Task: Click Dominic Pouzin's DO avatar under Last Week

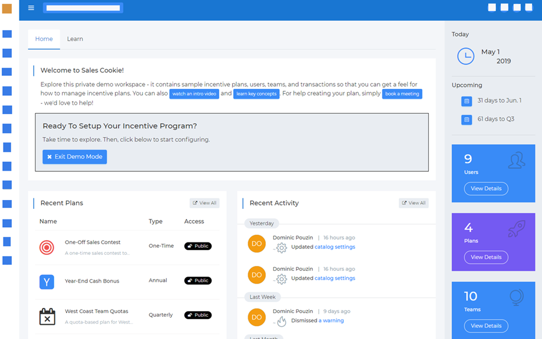Action: pos(256,317)
